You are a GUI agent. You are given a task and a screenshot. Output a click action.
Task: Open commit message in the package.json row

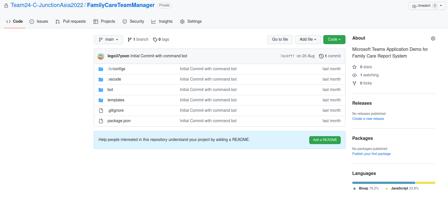[x=208, y=121]
